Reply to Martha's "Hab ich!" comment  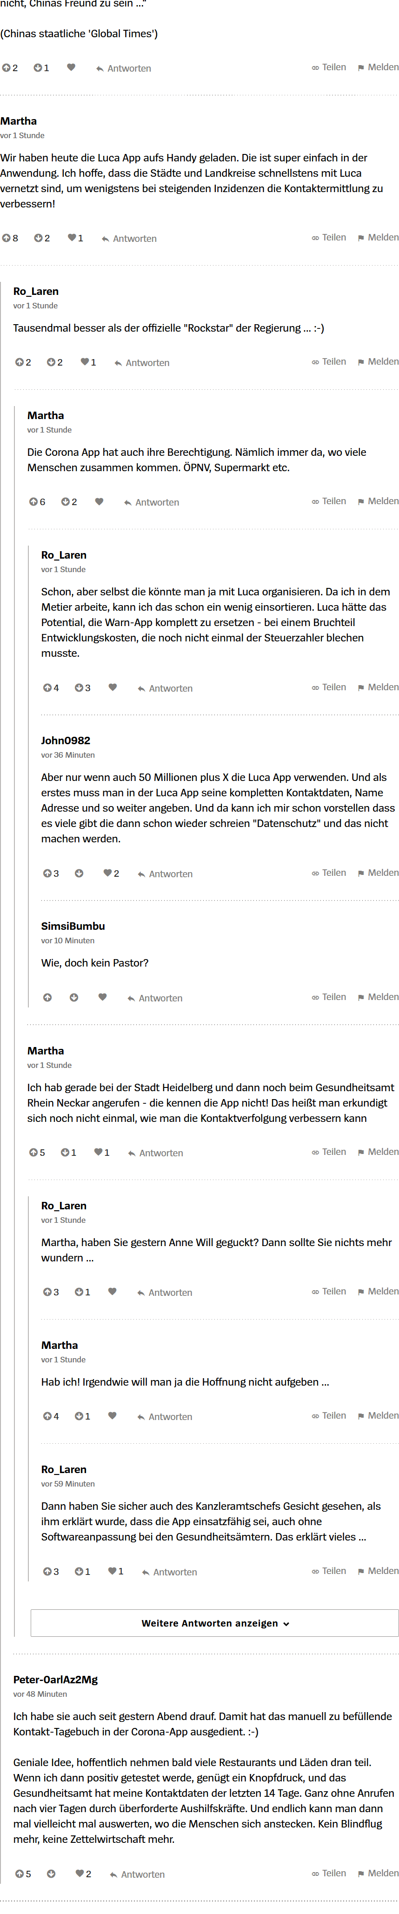(x=165, y=1416)
